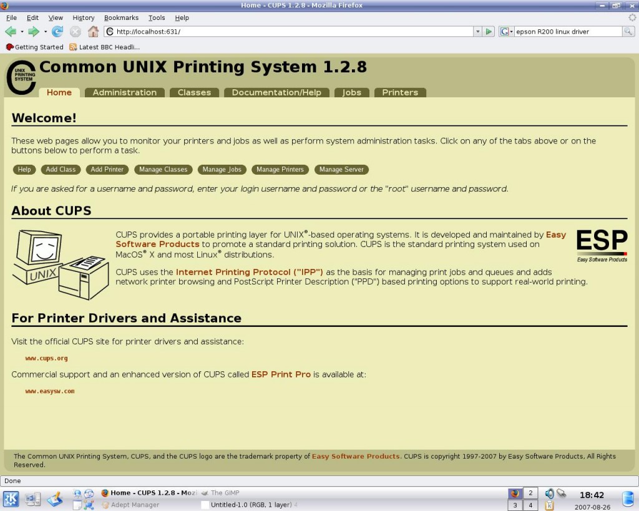Switch to virtual desktop 4
639x511 pixels.
(x=530, y=505)
